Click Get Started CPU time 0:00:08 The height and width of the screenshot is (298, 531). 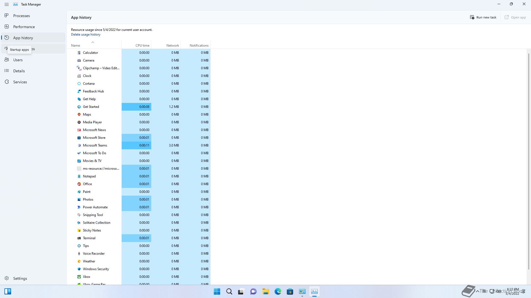pos(136,107)
